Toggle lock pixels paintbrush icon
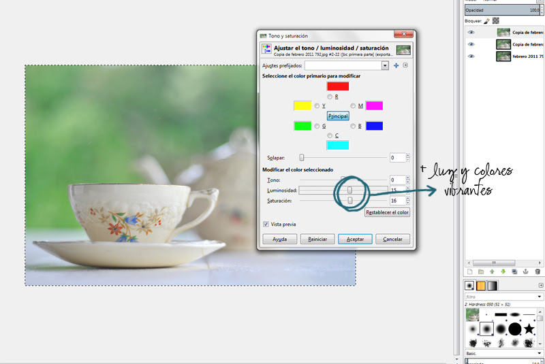Viewport: 545px width, 364px height. pos(486,21)
